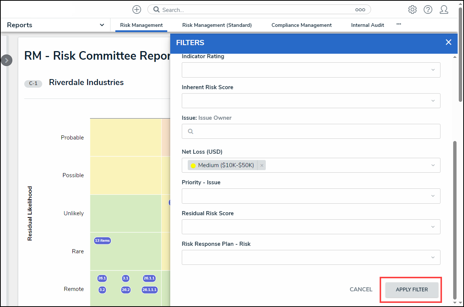Remove the Medium ($10K-$50K) filter chip
This screenshot has height=307, width=464.
point(262,166)
